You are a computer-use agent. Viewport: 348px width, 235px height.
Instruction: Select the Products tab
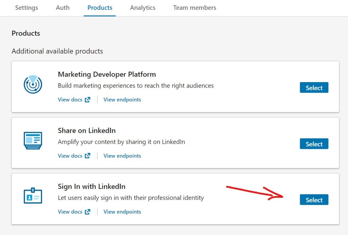pyautogui.click(x=100, y=8)
